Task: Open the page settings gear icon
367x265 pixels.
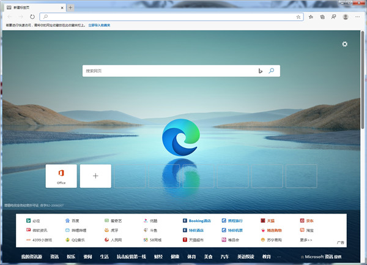Action: tap(345, 44)
